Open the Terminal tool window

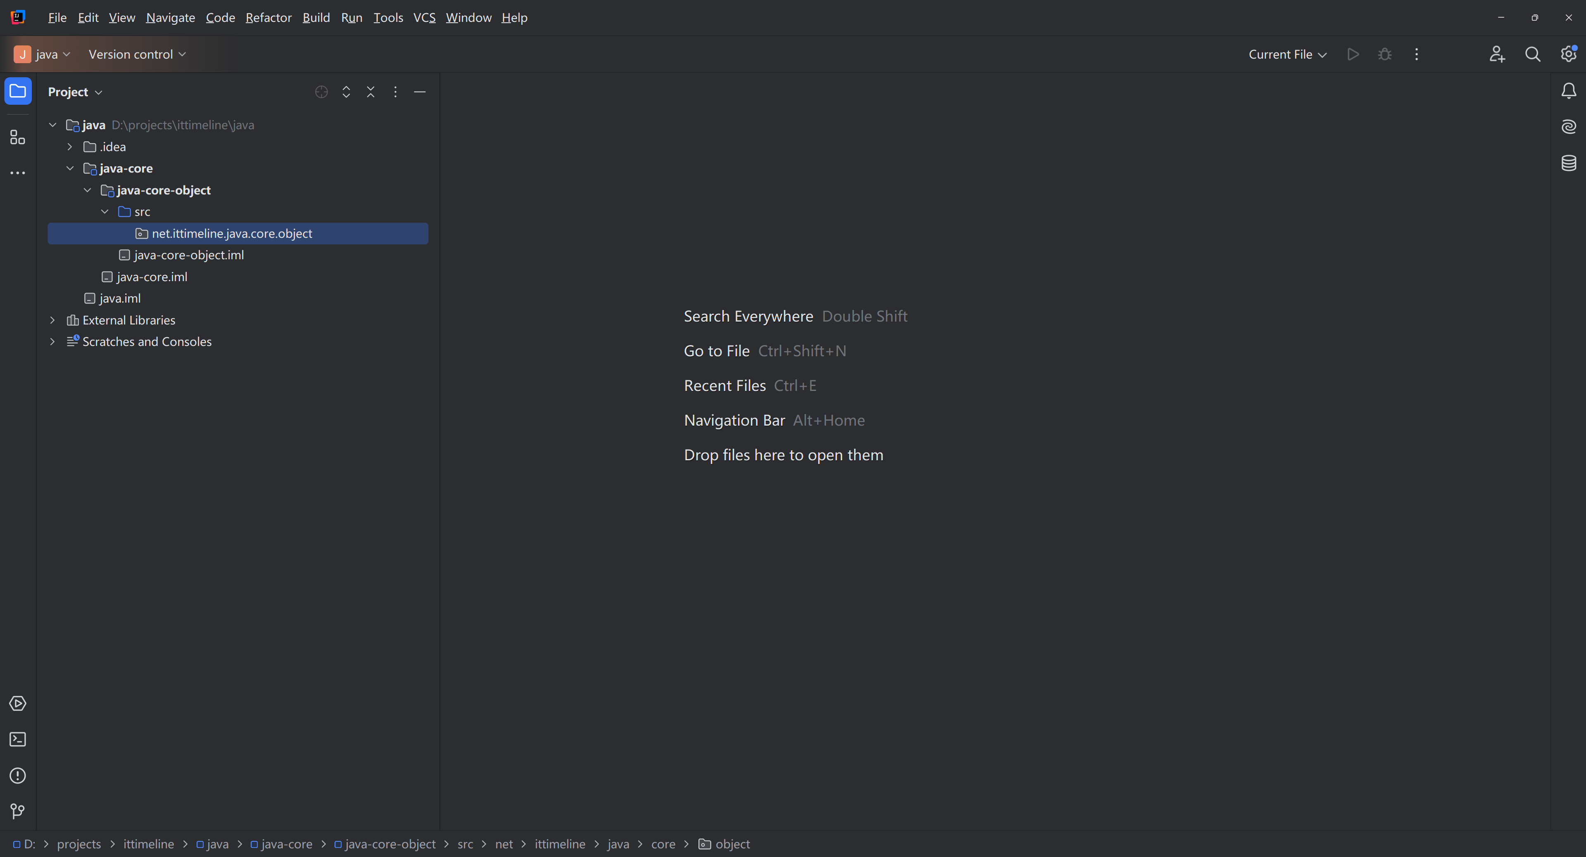point(18,739)
